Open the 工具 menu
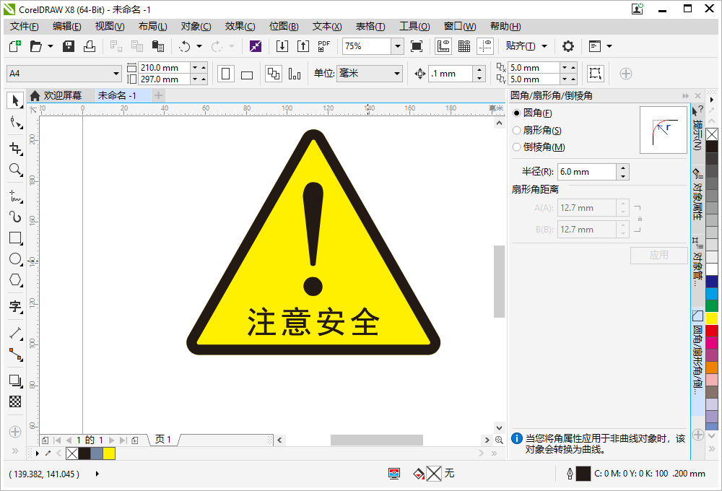 414,26
